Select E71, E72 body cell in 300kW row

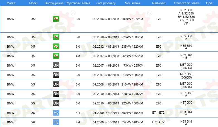pyautogui.click(x=158, y=113)
